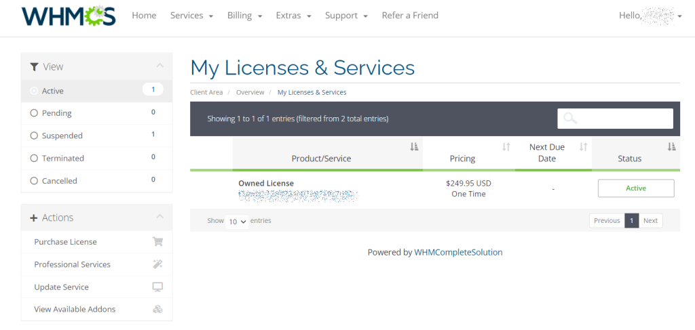The width and height of the screenshot is (695, 330).
Task: Click the $249.95 USD pricing cell
Action: (468, 183)
